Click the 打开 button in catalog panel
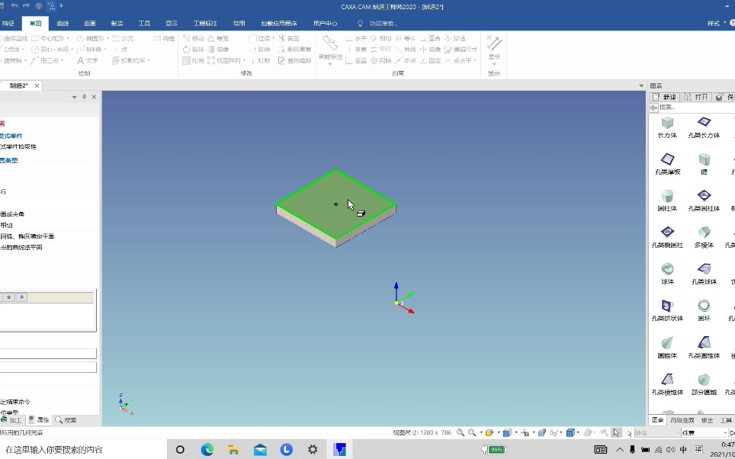The height and width of the screenshot is (459, 735). [x=696, y=97]
